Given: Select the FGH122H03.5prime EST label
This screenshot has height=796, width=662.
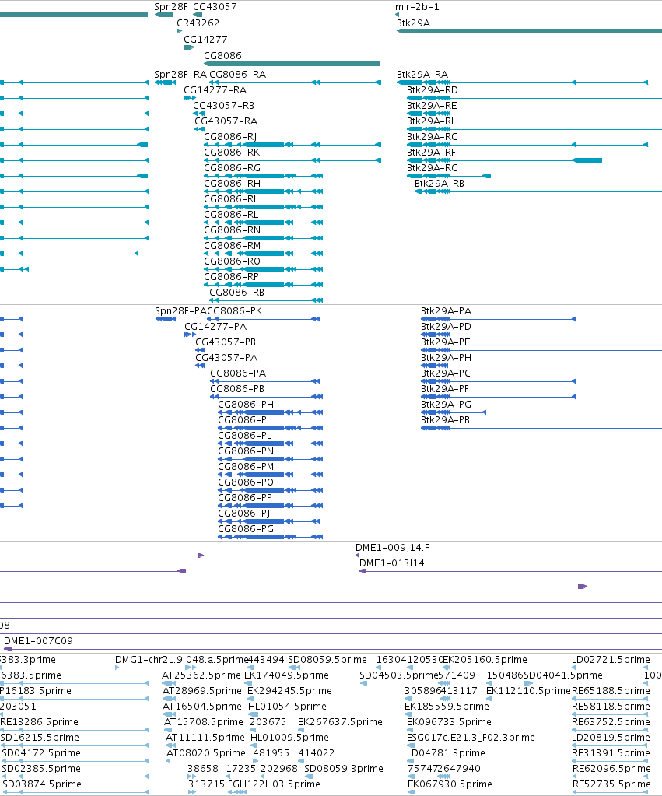Looking at the screenshot, I should pos(274,784).
